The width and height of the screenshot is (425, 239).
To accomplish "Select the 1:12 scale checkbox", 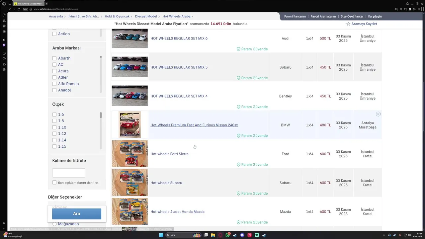I will tap(54, 134).
